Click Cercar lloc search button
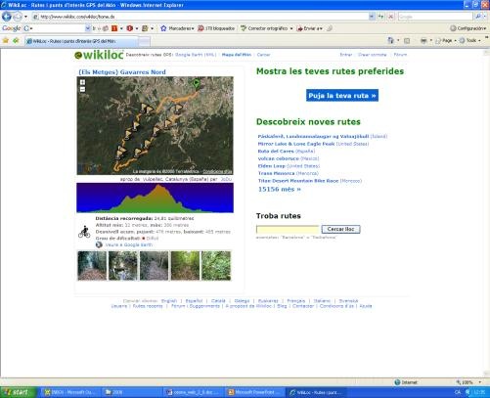 340,229
